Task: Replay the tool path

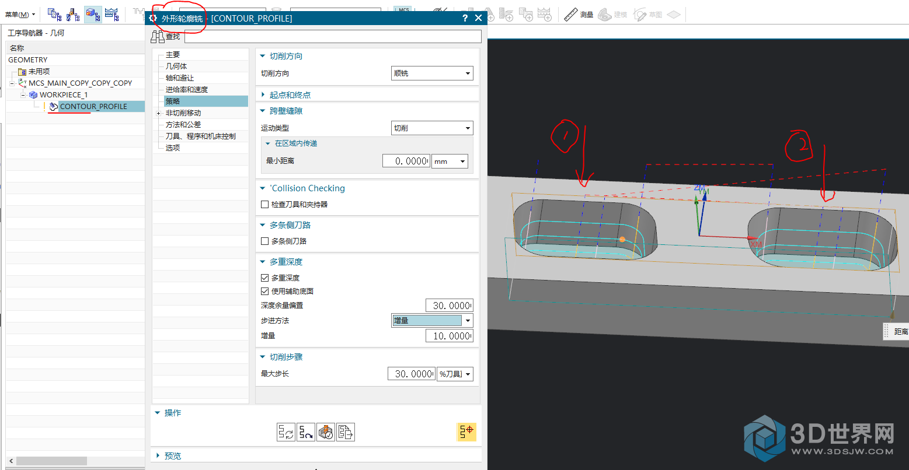Action: (306, 432)
